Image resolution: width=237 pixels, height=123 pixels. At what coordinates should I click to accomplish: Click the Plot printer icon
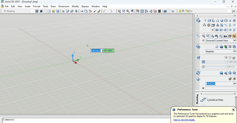(x=63, y=11)
